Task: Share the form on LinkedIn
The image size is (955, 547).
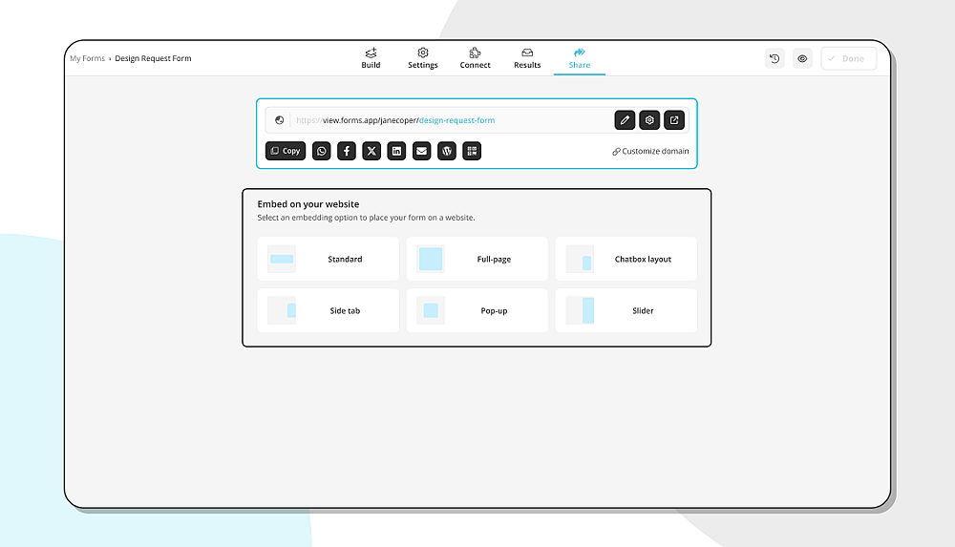Action: pyautogui.click(x=396, y=151)
